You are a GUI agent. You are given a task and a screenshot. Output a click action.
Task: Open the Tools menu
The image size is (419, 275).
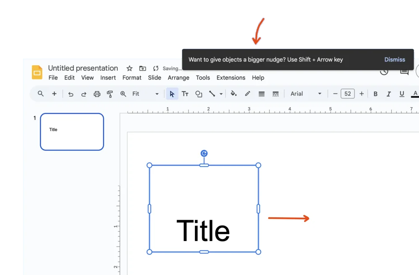(x=203, y=78)
